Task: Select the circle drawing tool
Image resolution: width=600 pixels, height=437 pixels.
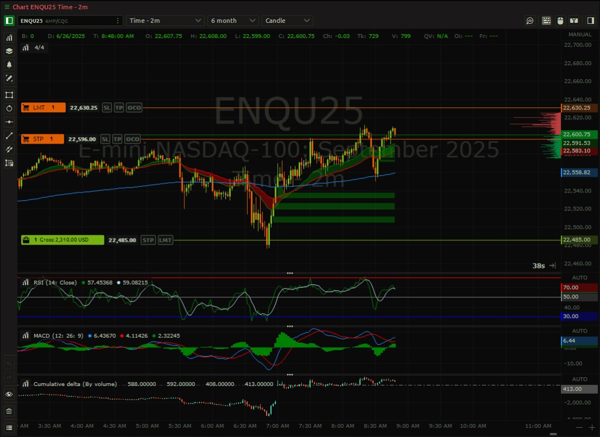Action: click(9, 108)
